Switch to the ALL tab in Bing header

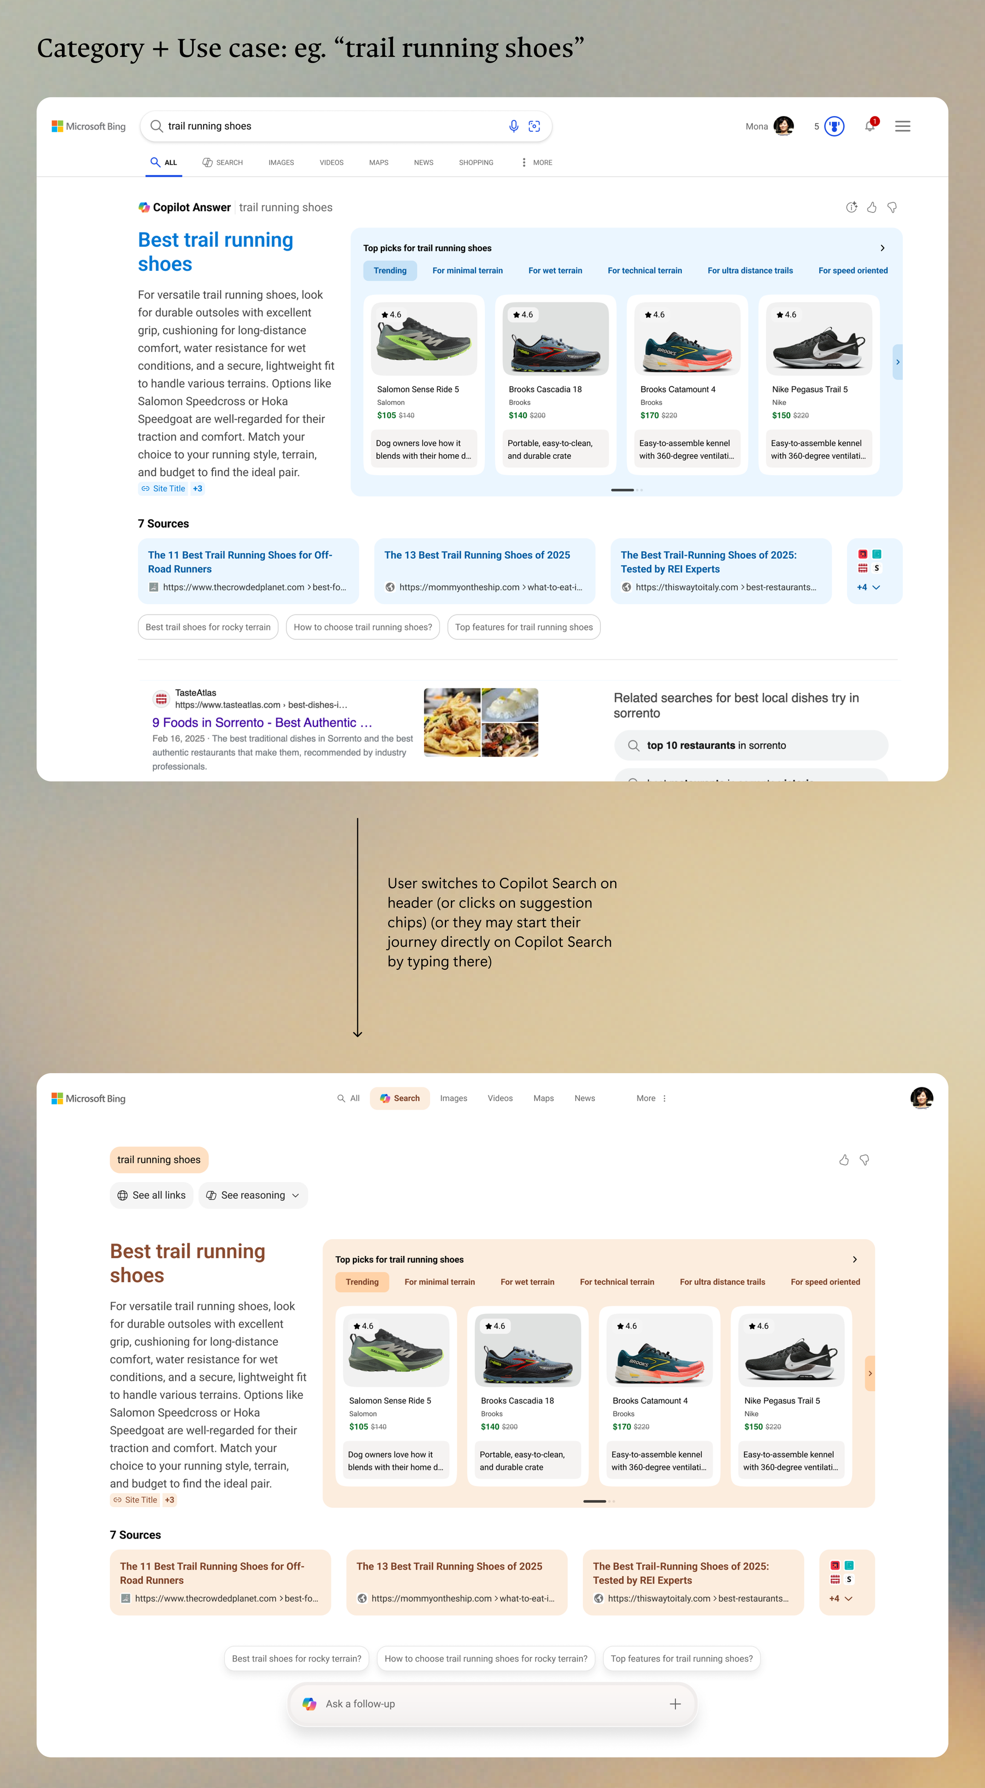164,163
